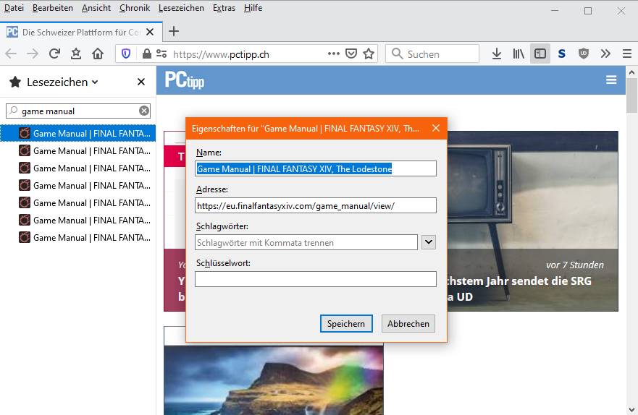This screenshot has width=638, height=415.
Task: Click into the Name field
Action: pos(315,168)
